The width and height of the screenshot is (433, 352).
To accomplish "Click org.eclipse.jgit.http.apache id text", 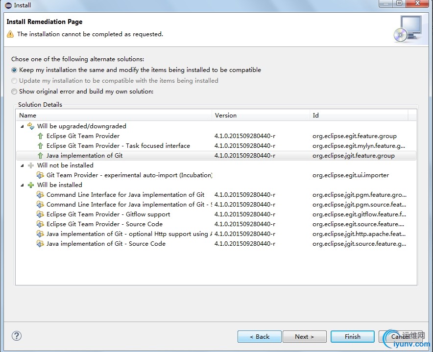I will [x=359, y=234].
